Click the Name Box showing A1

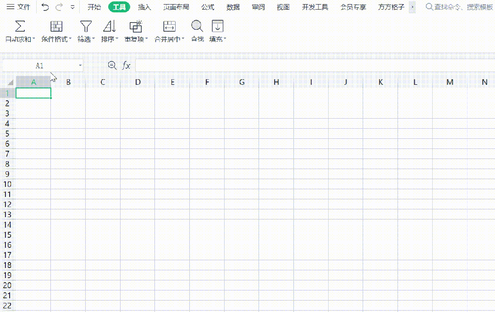(40, 66)
